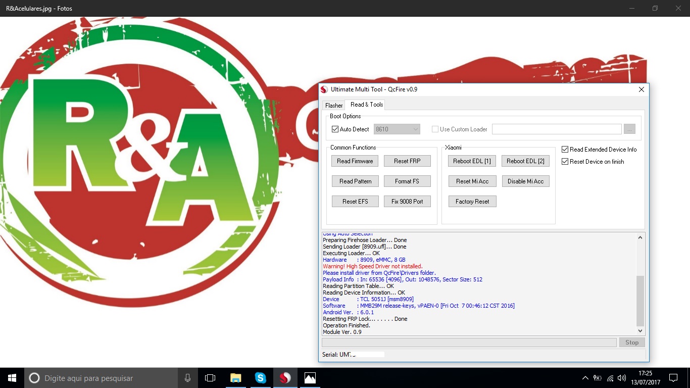Image resolution: width=690 pixels, height=388 pixels.
Task: Click the Fix 9008 Port button
Action: pos(407,202)
